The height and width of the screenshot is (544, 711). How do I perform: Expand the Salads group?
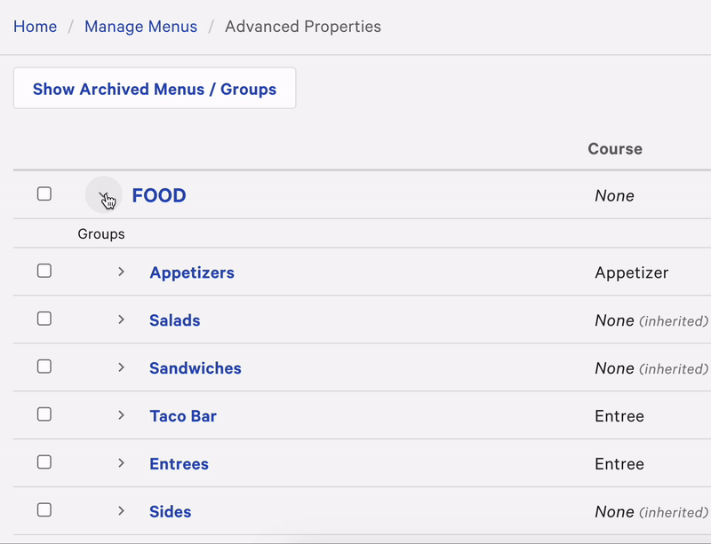[x=122, y=319]
